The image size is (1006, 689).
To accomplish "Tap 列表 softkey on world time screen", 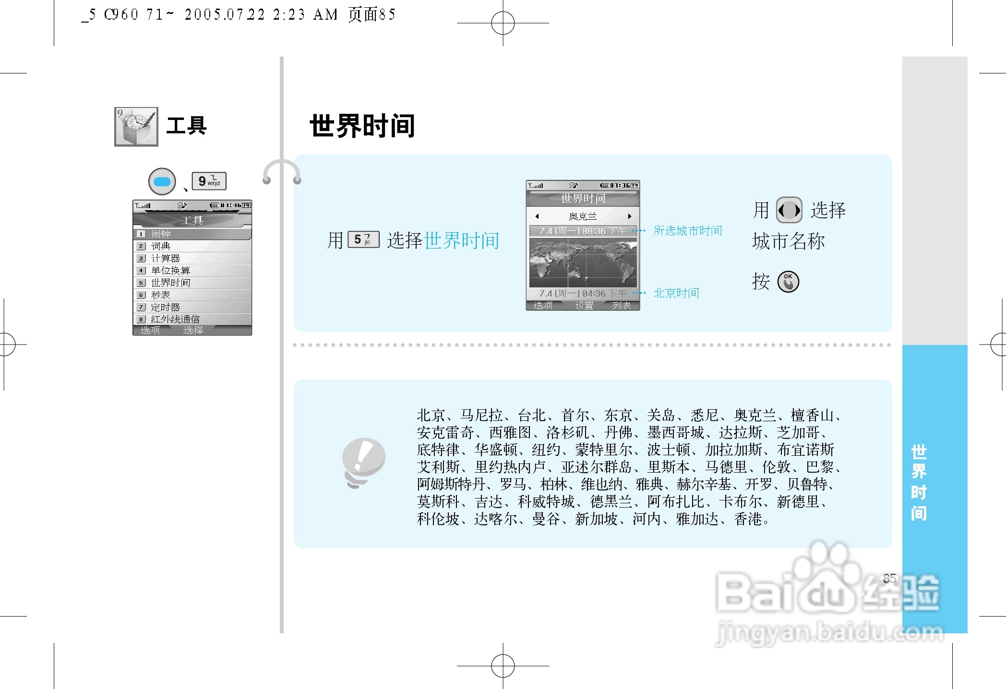I will pyautogui.click(x=621, y=306).
